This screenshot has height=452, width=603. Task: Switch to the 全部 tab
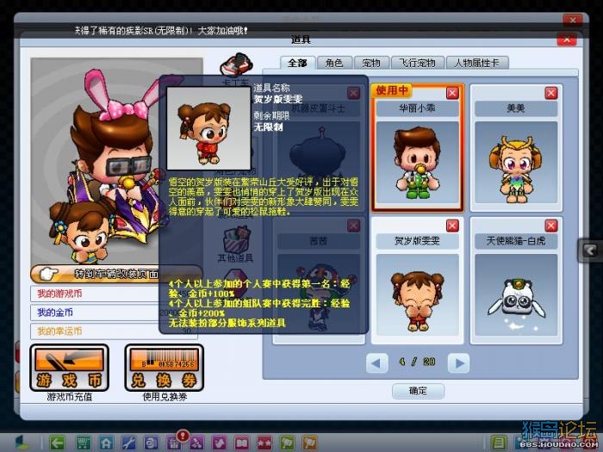298,63
